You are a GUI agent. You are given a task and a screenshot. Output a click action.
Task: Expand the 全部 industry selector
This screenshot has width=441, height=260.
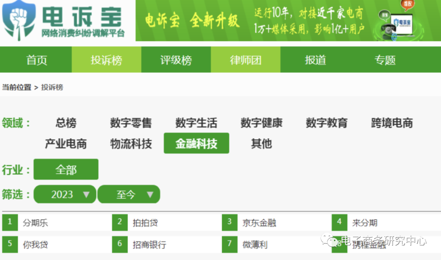[x=65, y=169]
